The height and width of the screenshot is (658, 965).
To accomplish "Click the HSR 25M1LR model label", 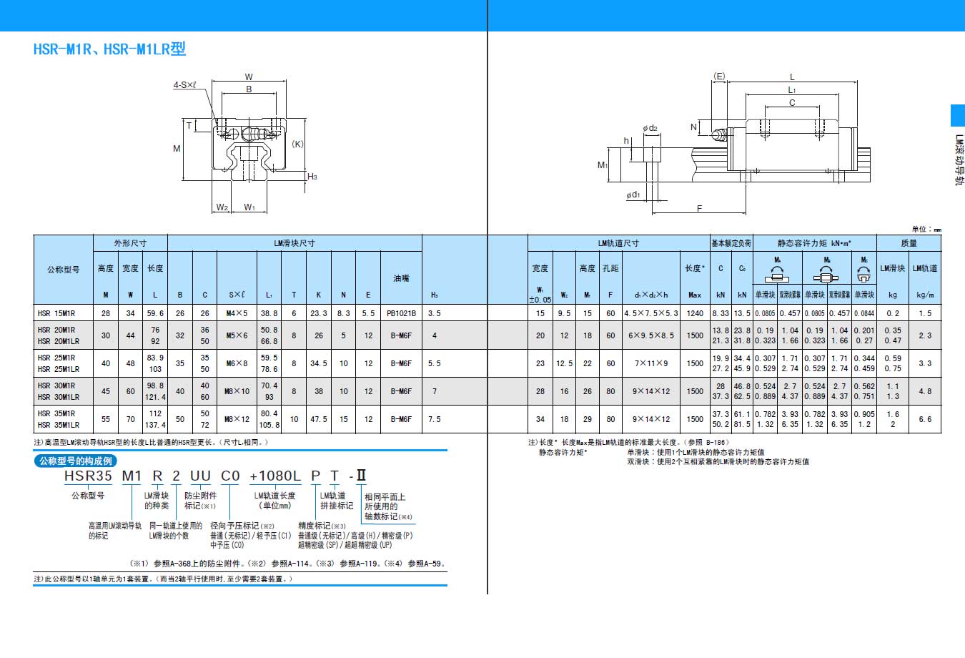I will tap(58, 369).
